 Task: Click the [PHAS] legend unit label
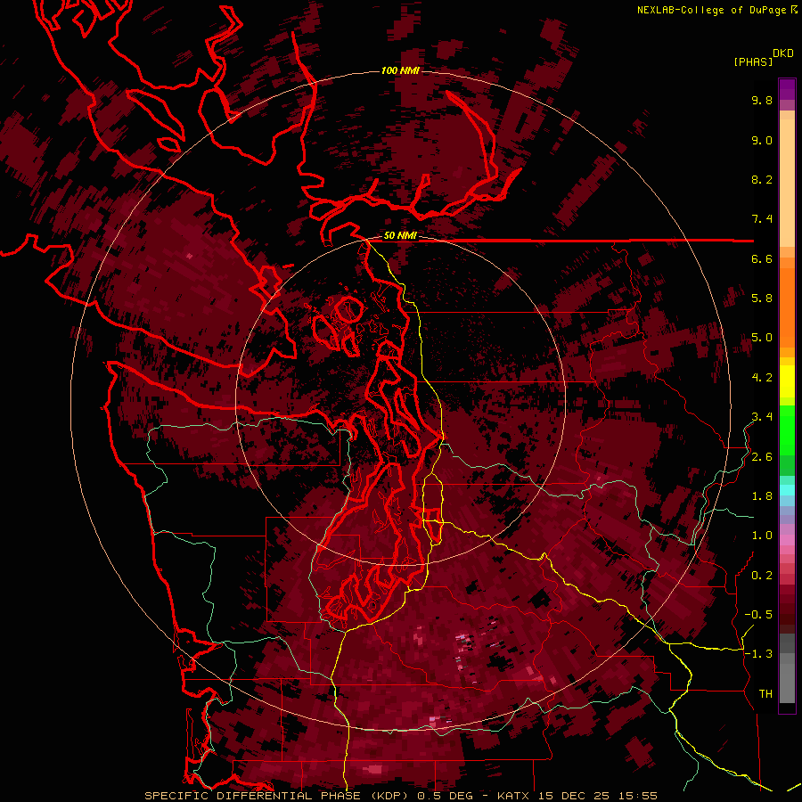pyautogui.click(x=753, y=61)
